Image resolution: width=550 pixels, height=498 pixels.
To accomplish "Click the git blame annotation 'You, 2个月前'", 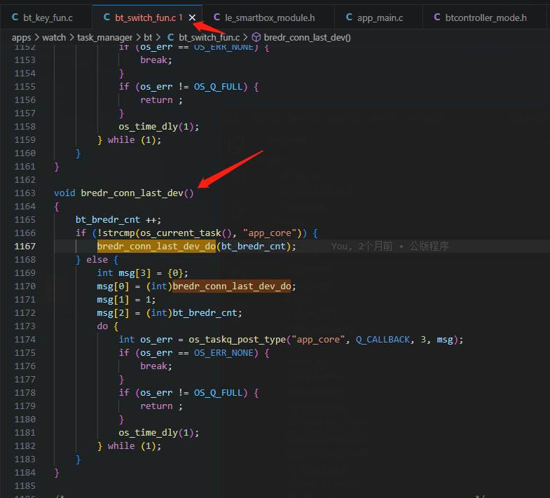I will [x=362, y=246].
